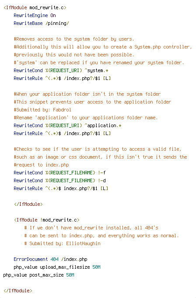Click the RewriteRule without a leading slash
The width and height of the screenshot is (196, 298).
(x=61, y=188)
